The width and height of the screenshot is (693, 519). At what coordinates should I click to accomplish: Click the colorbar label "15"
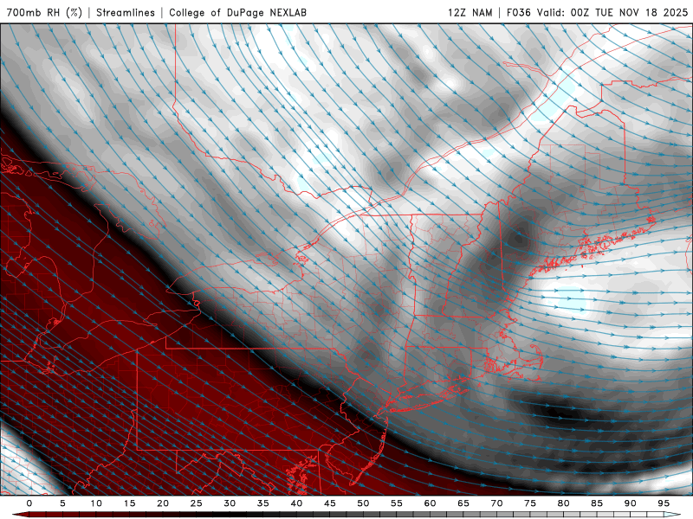click(129, 503)
